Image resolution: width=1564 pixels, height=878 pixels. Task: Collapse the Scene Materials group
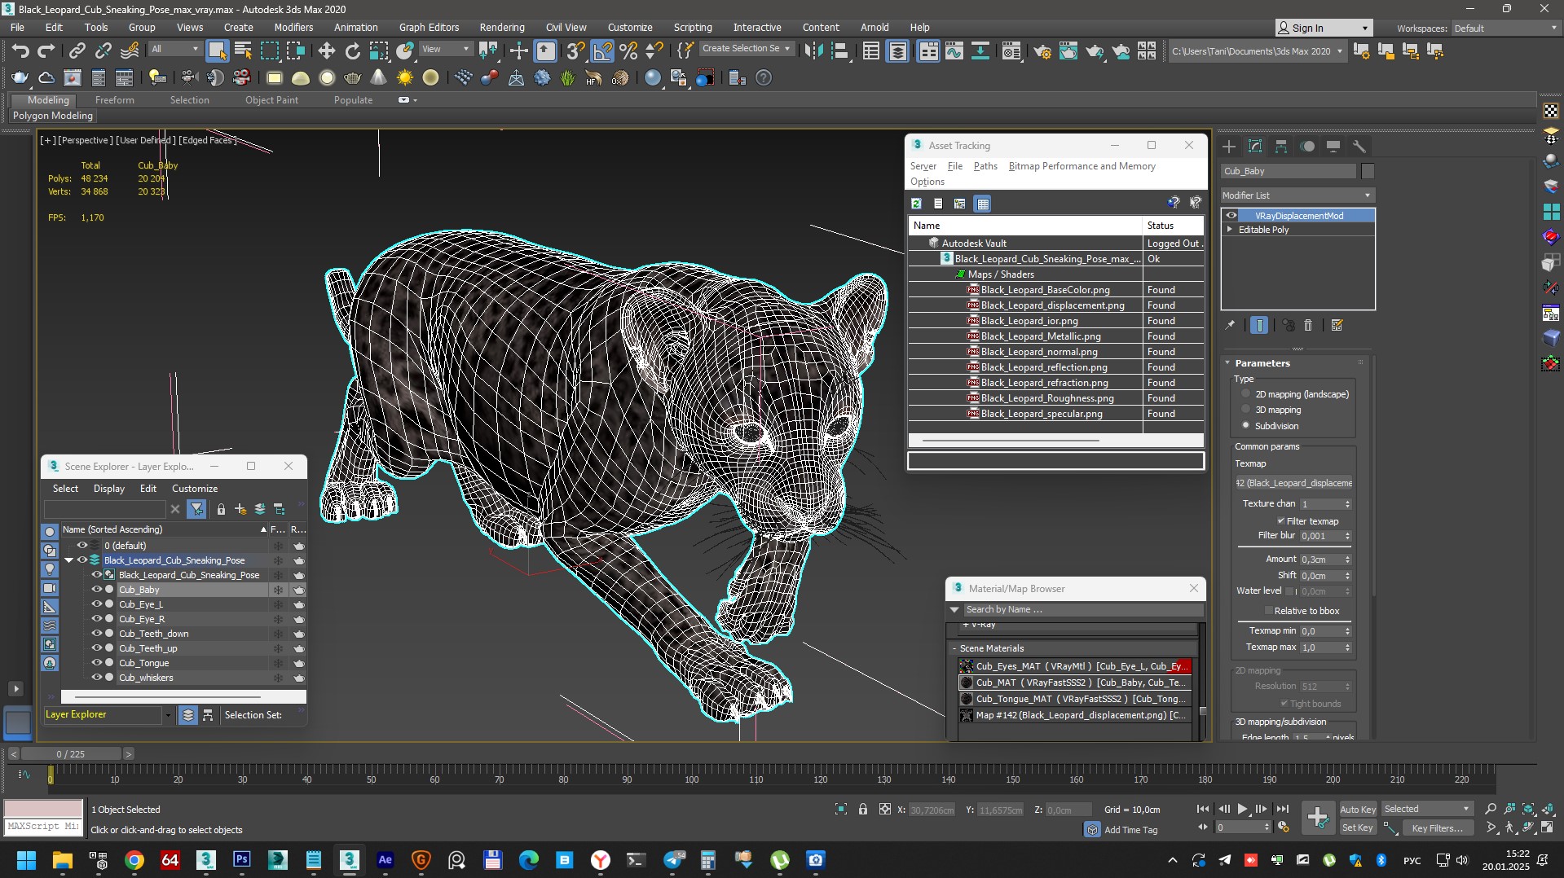tap(954, 648)
